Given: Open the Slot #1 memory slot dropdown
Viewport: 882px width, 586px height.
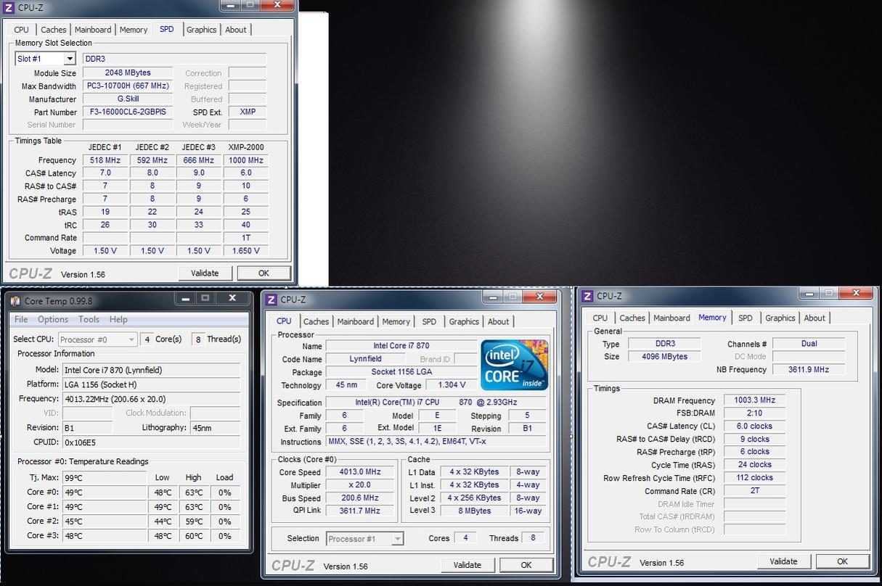Looking at the screenshot, I should 46,59.
